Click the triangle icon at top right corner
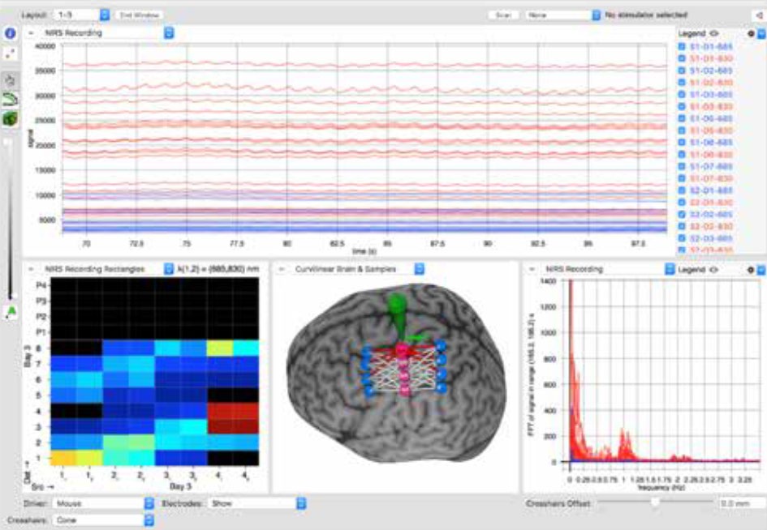Screen dimensions: 767x530 [759, 15]
